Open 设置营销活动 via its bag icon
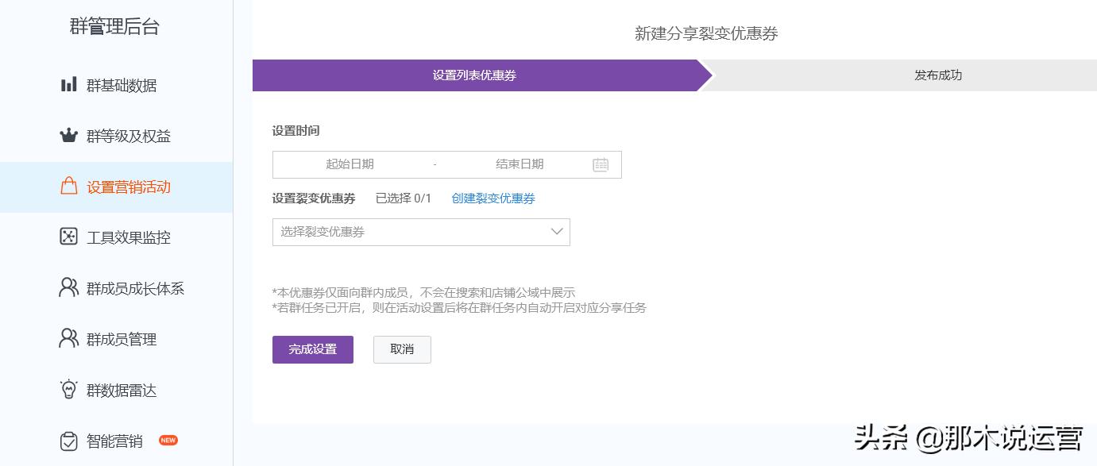This screenshot has height=466, width=1097. point(68,187)
